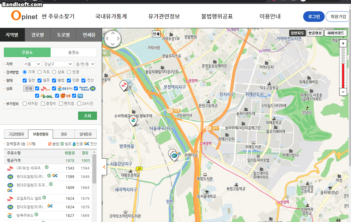Click the map pan compass control
The height and width of the screenshot is (222, 351).
[113, 39]
